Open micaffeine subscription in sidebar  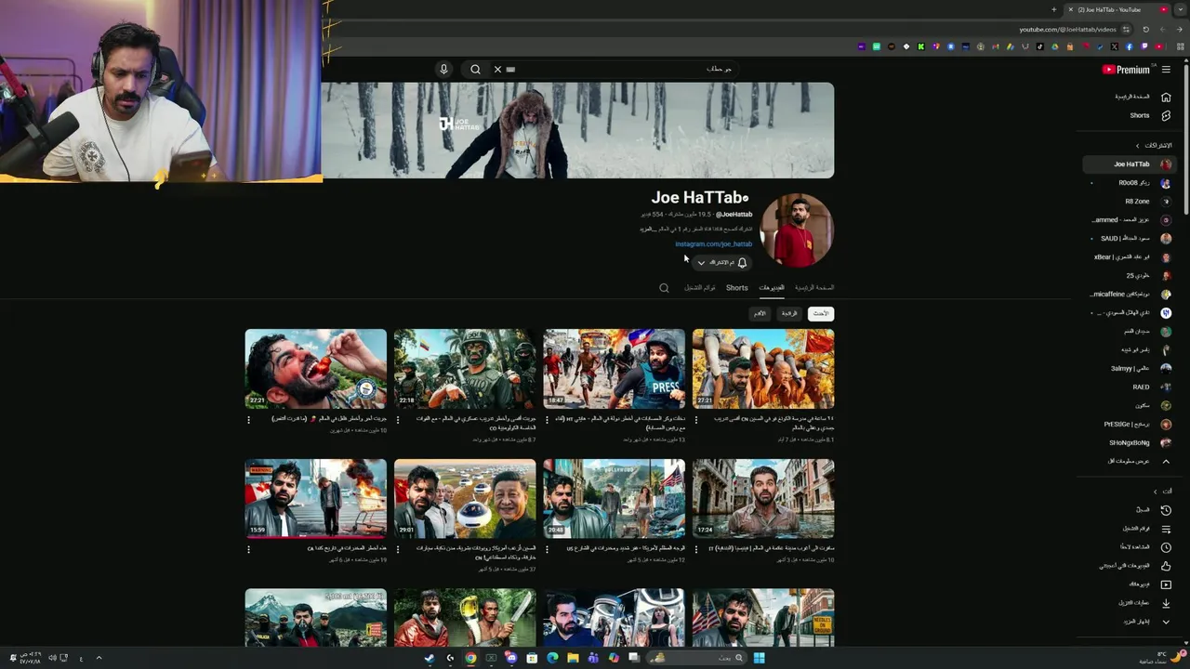point(1129,294)
